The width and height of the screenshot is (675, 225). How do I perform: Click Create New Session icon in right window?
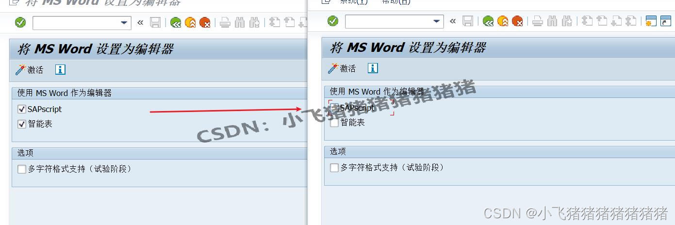[x=651, y=21]
